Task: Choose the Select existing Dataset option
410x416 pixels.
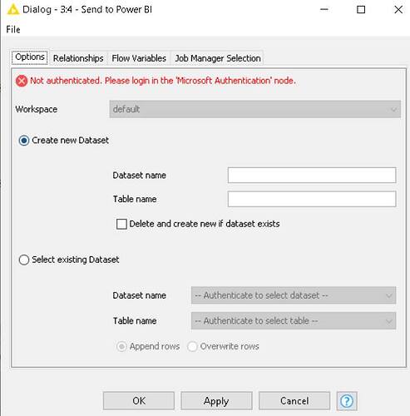Action: coord(24,260)
